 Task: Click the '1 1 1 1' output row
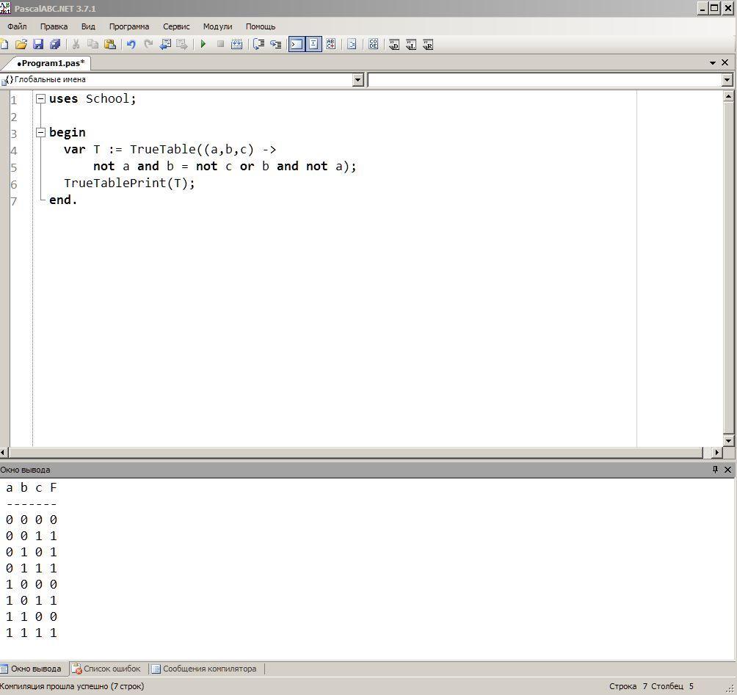coord(31,633)
